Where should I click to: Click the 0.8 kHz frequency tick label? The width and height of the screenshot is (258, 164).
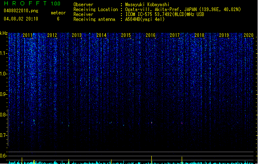4,115
